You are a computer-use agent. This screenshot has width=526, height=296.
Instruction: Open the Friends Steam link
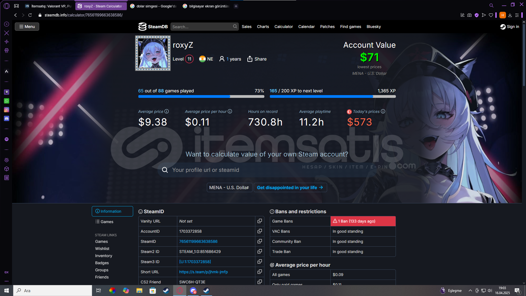pos(102,277)
